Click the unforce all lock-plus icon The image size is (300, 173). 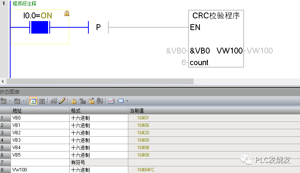(91, 101)
